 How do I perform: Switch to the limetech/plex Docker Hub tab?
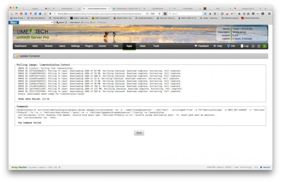tap(127, 8)
